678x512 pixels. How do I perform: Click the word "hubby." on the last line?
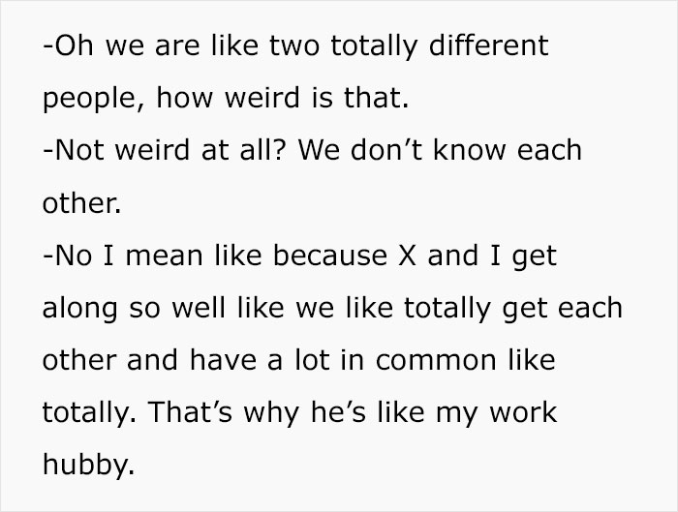(84, 466)
